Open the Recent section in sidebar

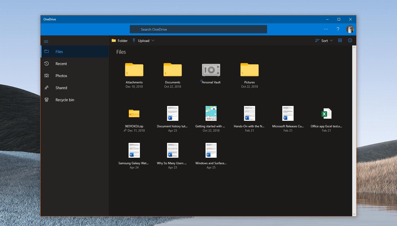75,64
